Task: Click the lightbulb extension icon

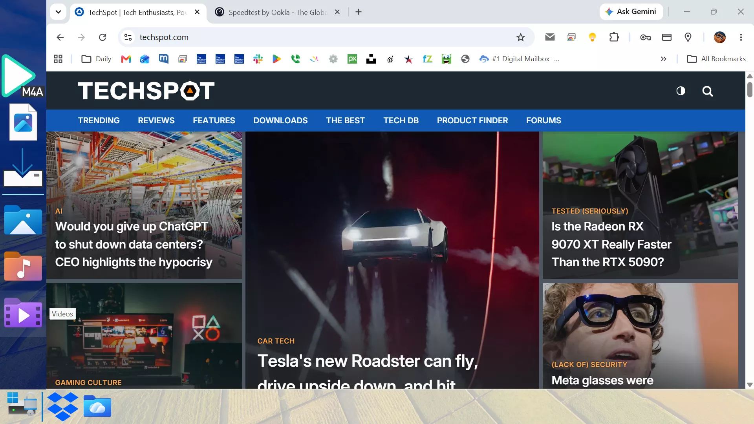Action: coord(592,37)
